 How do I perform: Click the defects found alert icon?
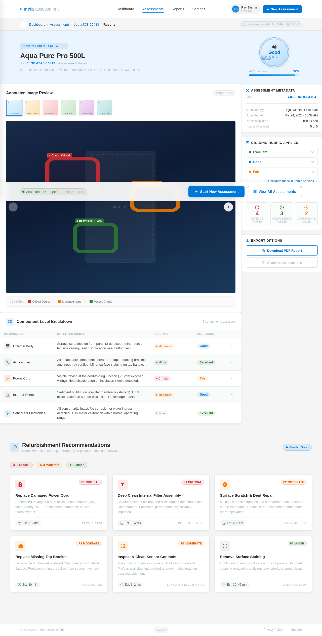(x=257, y=207)
